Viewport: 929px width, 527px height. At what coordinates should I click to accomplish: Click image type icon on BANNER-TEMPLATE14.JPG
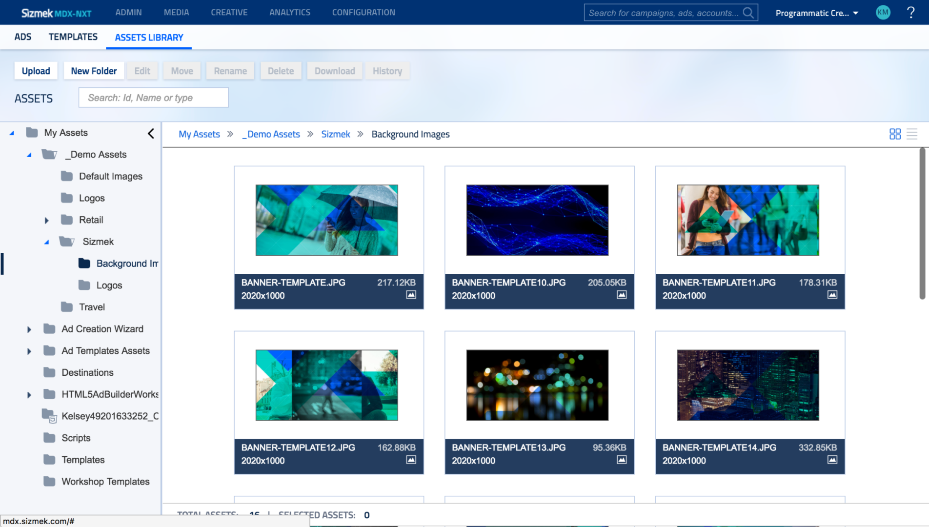coord(832,460)
